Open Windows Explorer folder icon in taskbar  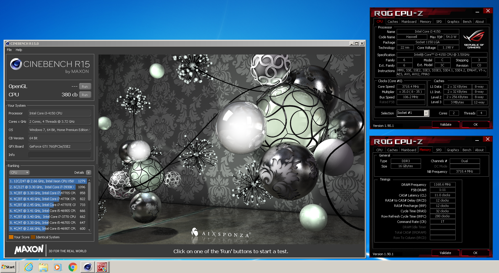[x=43, y=267]
